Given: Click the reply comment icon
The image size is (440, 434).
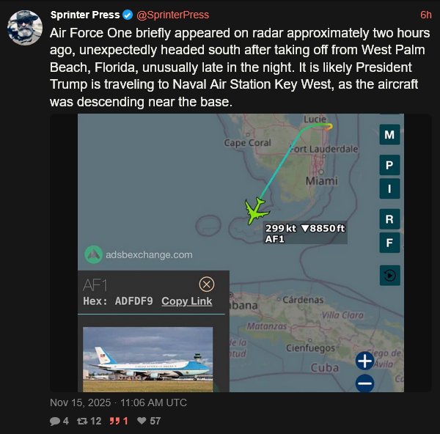Looking at the screenshot, I should (x=54, y=422).
